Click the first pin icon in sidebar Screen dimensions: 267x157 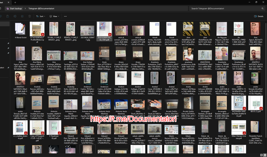(x=8, y=44)
